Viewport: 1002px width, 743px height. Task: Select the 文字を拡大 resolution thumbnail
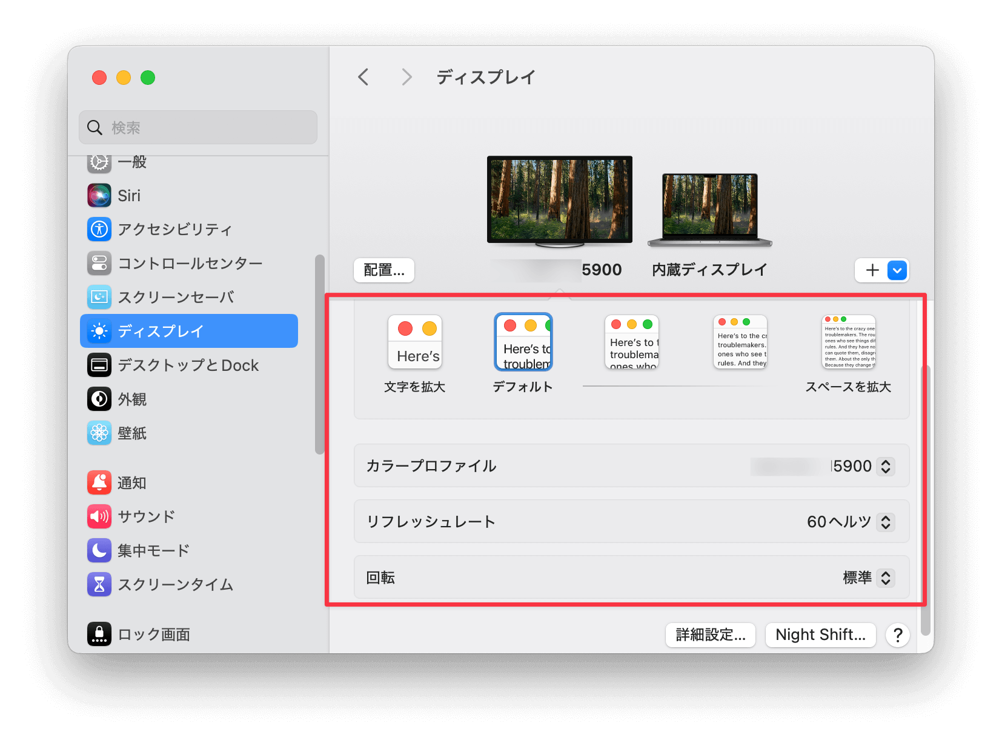point(415,342)
